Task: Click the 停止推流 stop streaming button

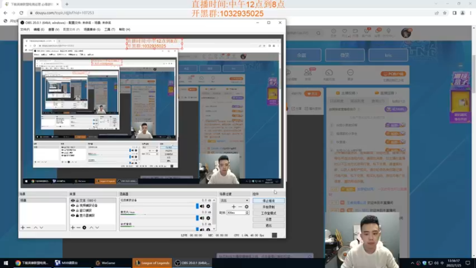Action: pyautogui.click(x=269, y=201)
